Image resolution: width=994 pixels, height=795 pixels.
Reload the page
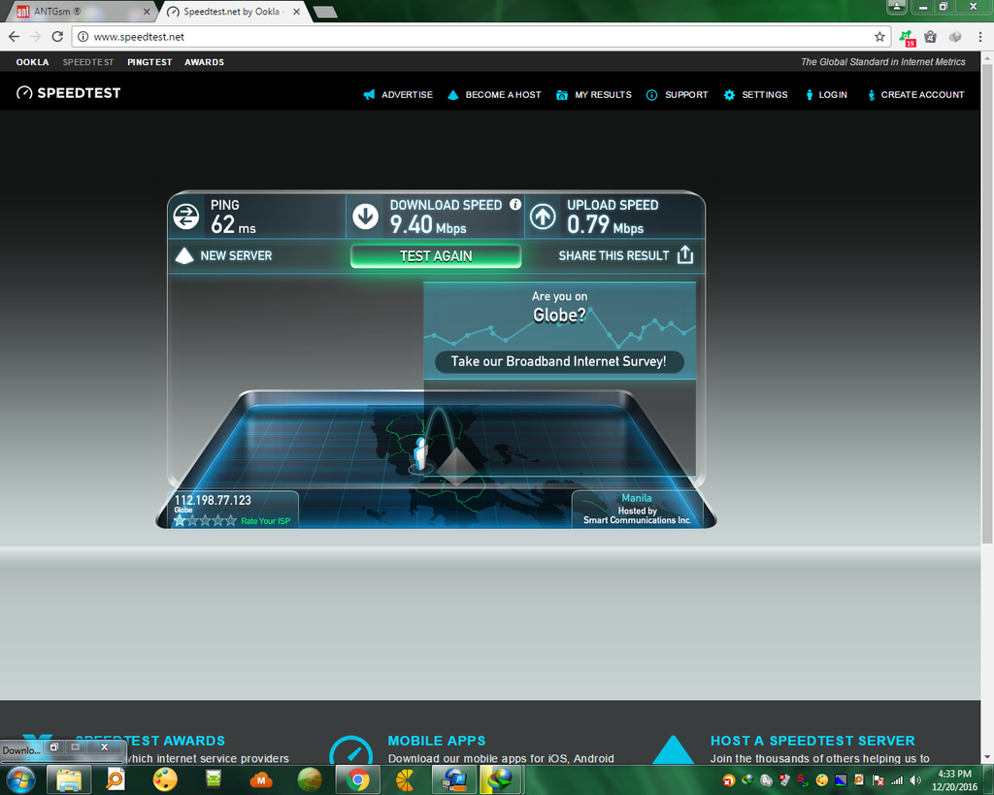pos(57,37)
